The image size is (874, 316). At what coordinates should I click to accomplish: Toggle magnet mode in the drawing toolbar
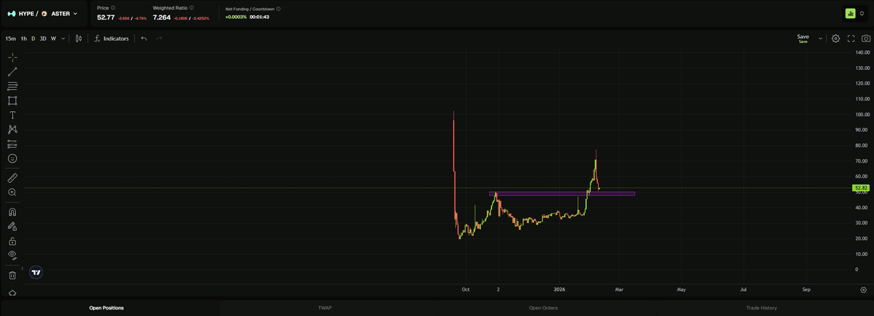(x=12, y=212)
